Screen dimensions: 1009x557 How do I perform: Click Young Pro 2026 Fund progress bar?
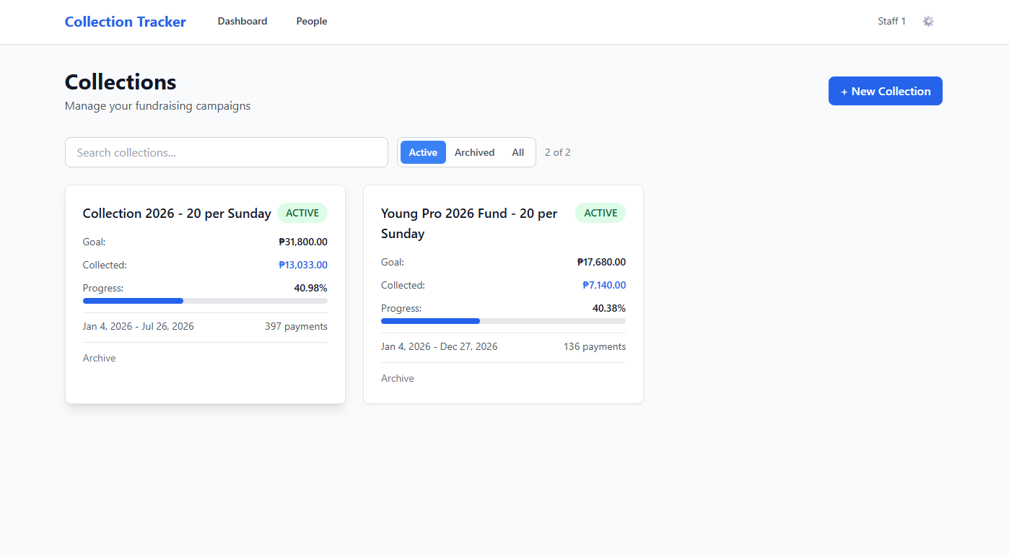(503, 321)
